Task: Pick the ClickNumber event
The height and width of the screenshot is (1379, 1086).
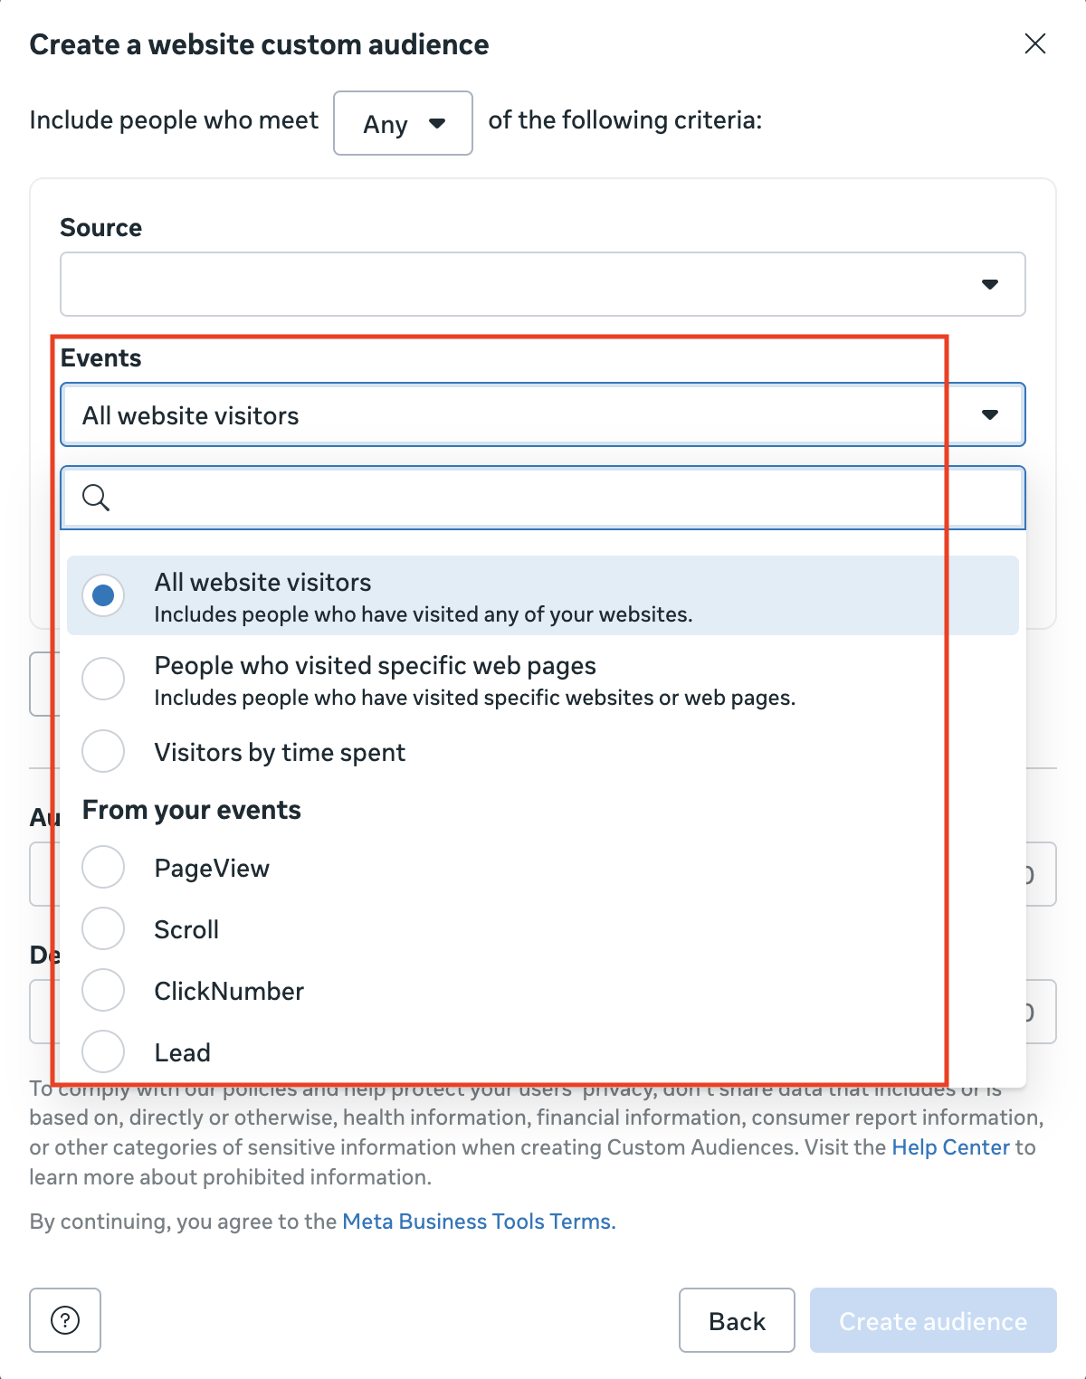Action: tap(103, 990)
